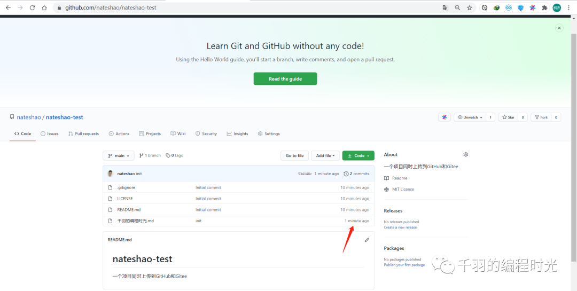
Task: Open the browser home page icon
Action: (44, 7)
